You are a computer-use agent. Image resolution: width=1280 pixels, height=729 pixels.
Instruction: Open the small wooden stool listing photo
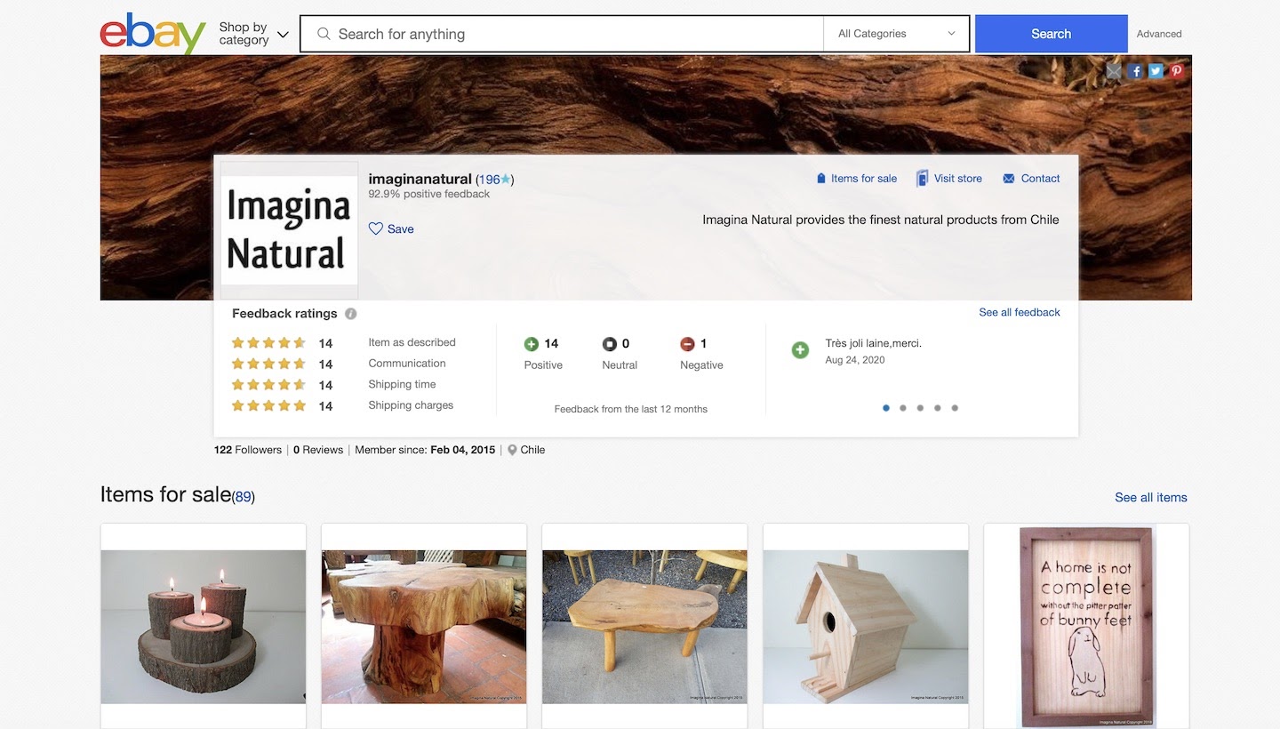point(644,627)
